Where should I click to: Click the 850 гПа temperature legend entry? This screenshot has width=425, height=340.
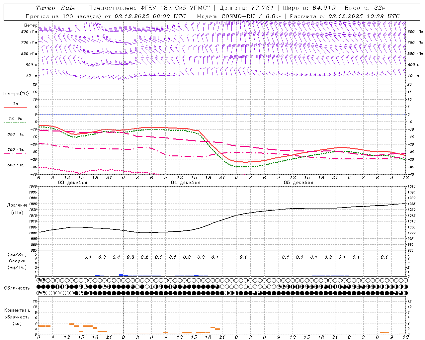click(15, 134)
